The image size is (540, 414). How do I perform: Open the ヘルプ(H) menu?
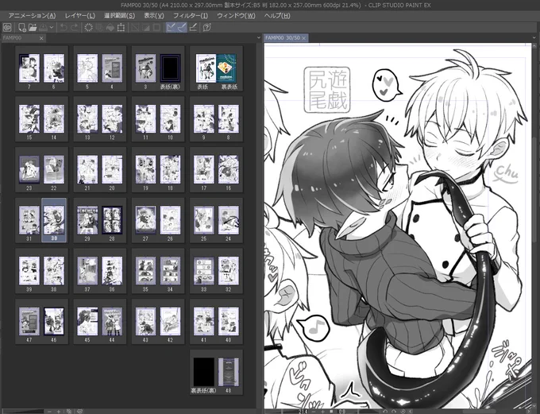[x=277, y=16]
